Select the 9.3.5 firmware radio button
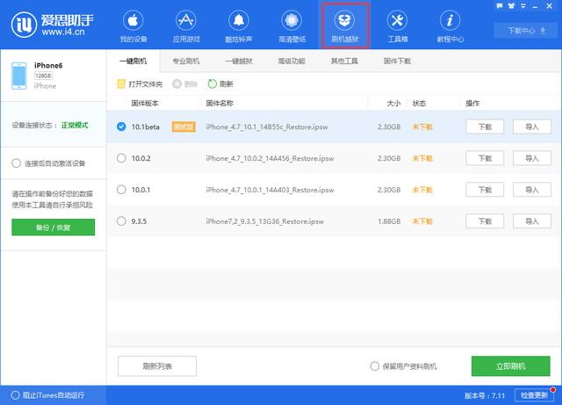Image resolution: width=562 pixels, height=405 pixels. (x=121, y=221)
